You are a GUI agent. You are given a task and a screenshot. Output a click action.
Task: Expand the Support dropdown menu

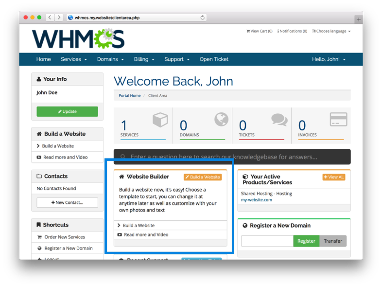(x=177, y=59)
